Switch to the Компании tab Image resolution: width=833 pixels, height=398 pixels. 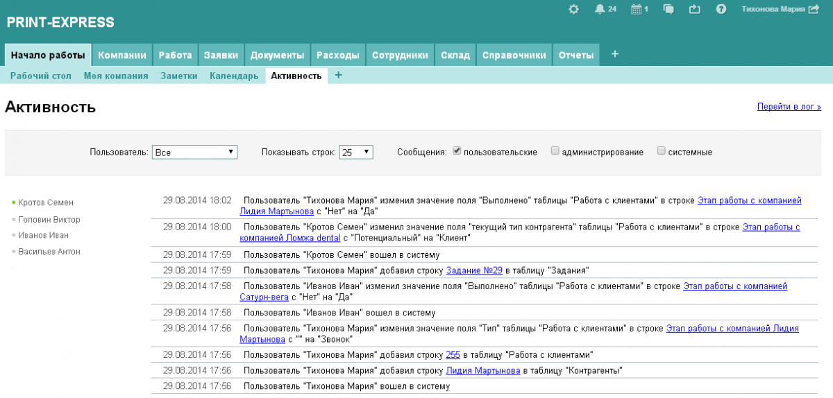click(x=122, y=55)
